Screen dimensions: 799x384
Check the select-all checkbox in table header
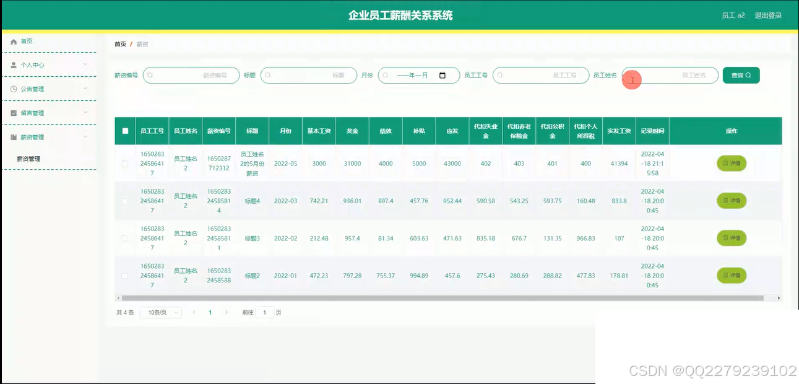125,130
